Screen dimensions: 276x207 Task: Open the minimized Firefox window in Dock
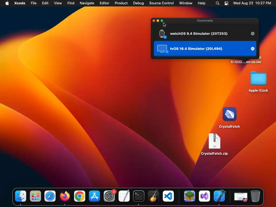[x=241, y=197]
